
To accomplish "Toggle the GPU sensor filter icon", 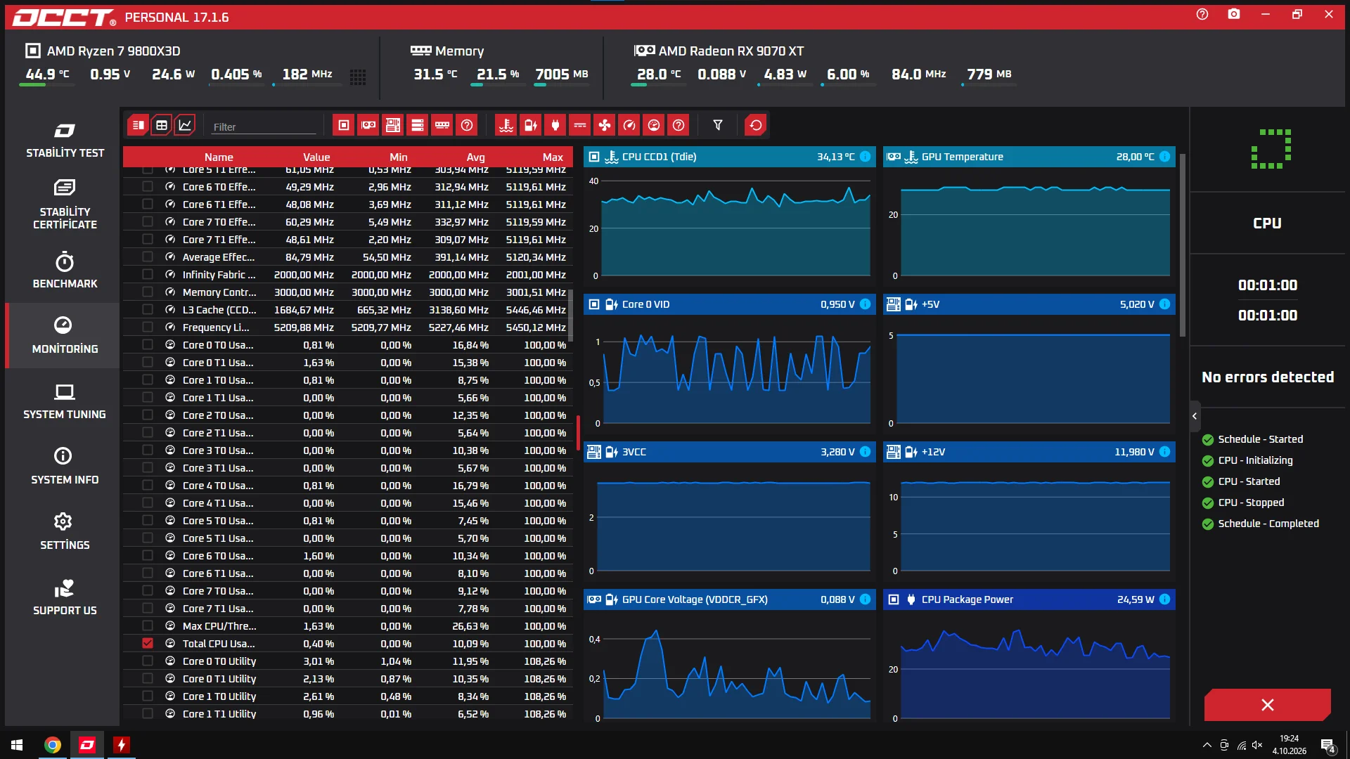I will coord(368,126).
